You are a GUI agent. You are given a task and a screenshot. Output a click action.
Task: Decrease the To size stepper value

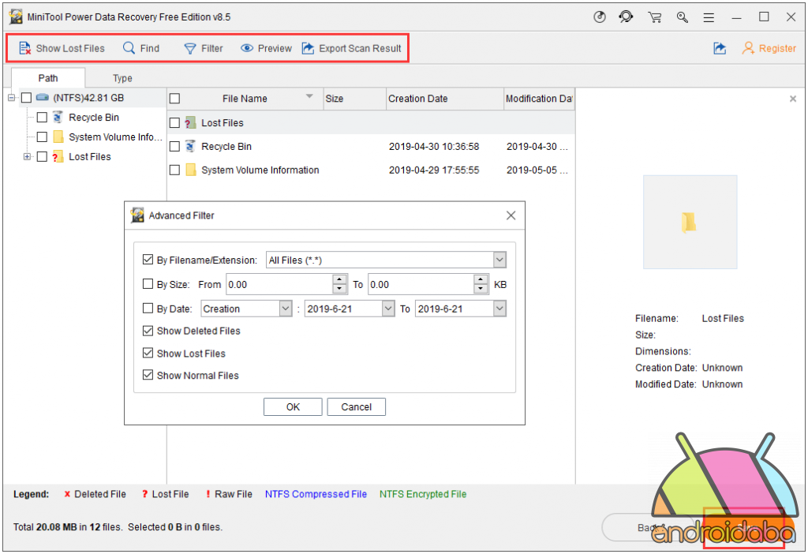click(x=481, y=289)
